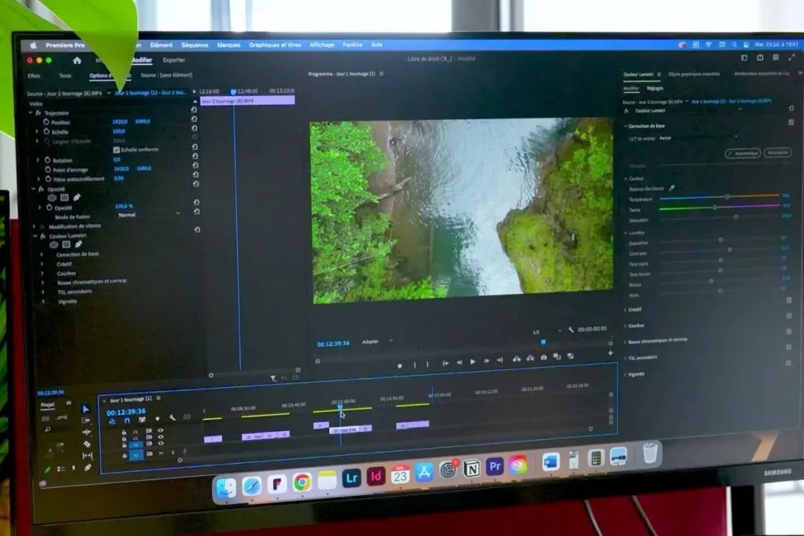Switch to the Exporter workspace tab

tap(173, 60)
